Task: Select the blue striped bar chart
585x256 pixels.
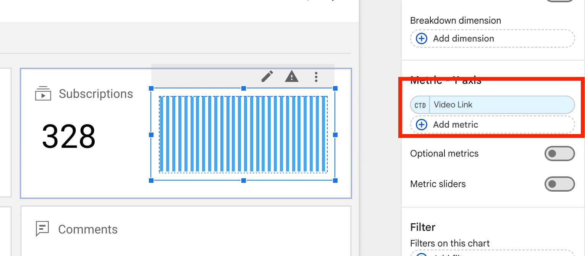Action: [243, 134]
